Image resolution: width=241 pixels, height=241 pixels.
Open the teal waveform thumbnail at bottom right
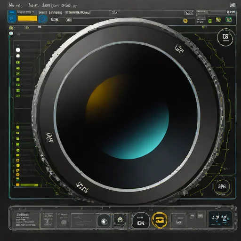[220, 219]
